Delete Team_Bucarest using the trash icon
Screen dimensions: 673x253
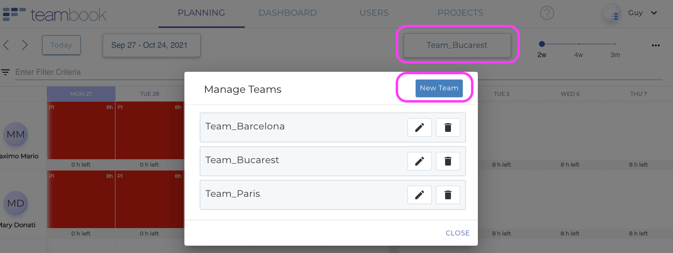click(x=448, y=161)
